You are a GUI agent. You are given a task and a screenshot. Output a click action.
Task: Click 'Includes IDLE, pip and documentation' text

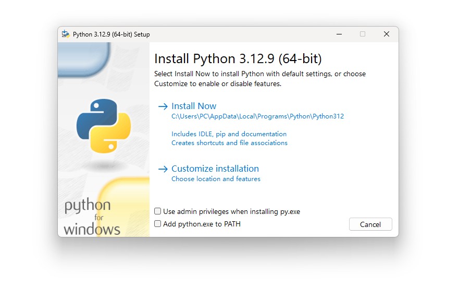[x=229, y=134]
